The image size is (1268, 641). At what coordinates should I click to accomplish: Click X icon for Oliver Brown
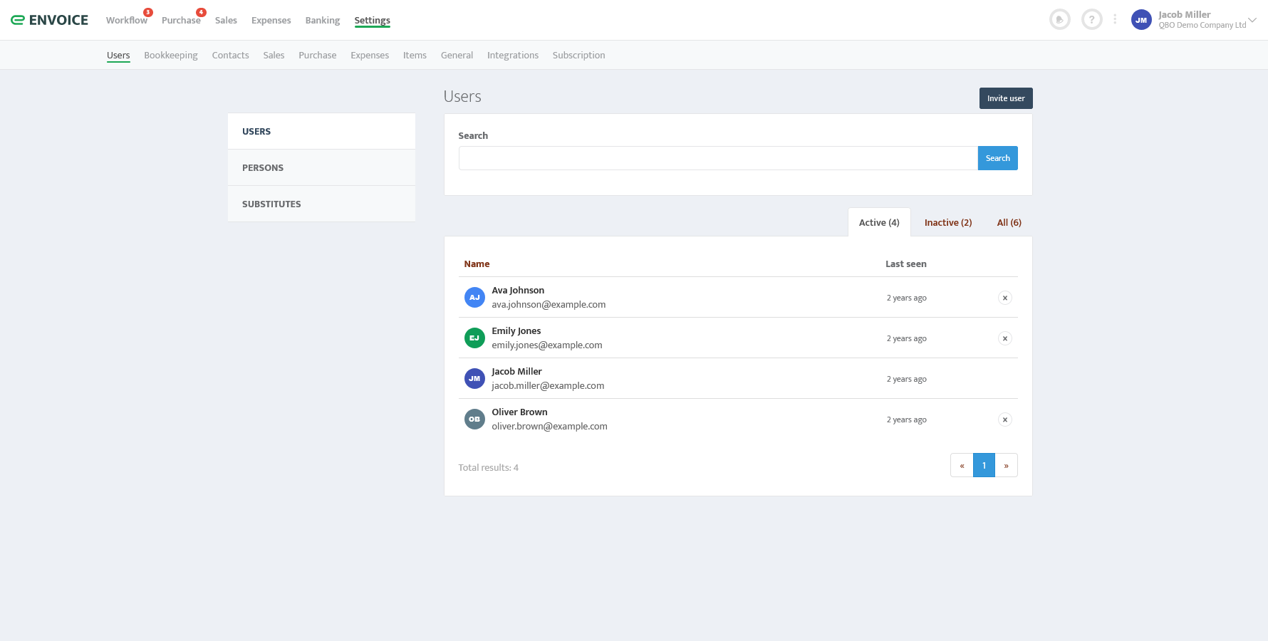point(1004,419)
